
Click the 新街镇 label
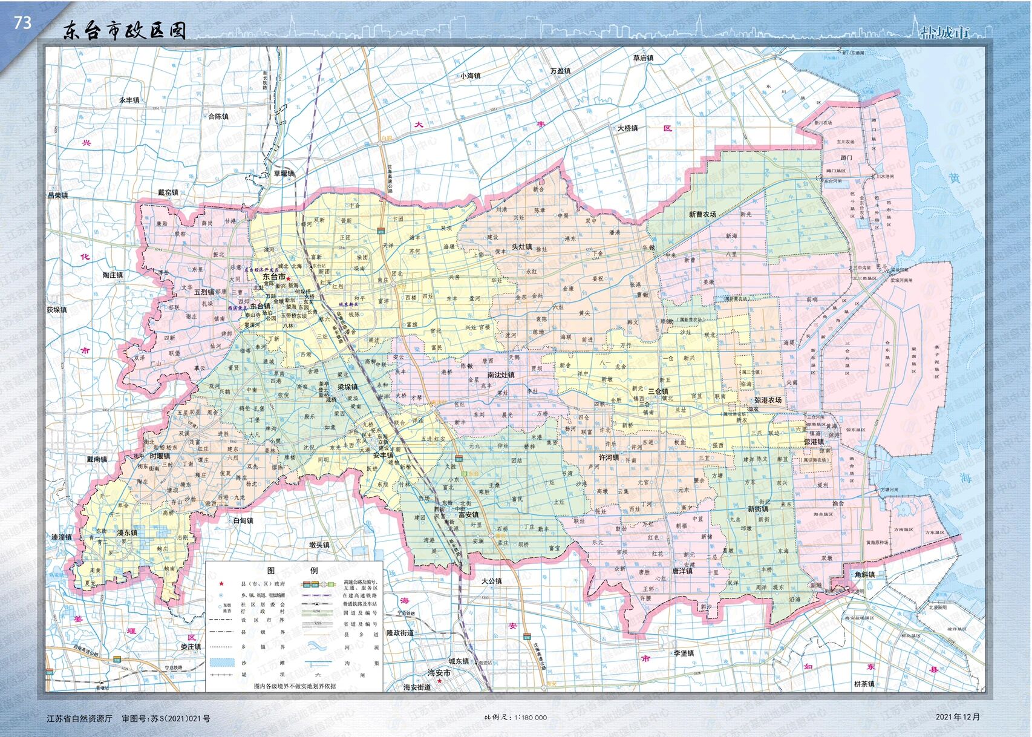point(758,509)
